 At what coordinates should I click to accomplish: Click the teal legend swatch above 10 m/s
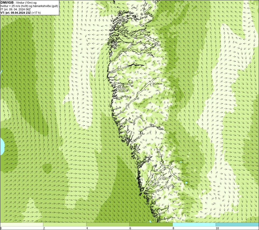click(x=237, y=224)
